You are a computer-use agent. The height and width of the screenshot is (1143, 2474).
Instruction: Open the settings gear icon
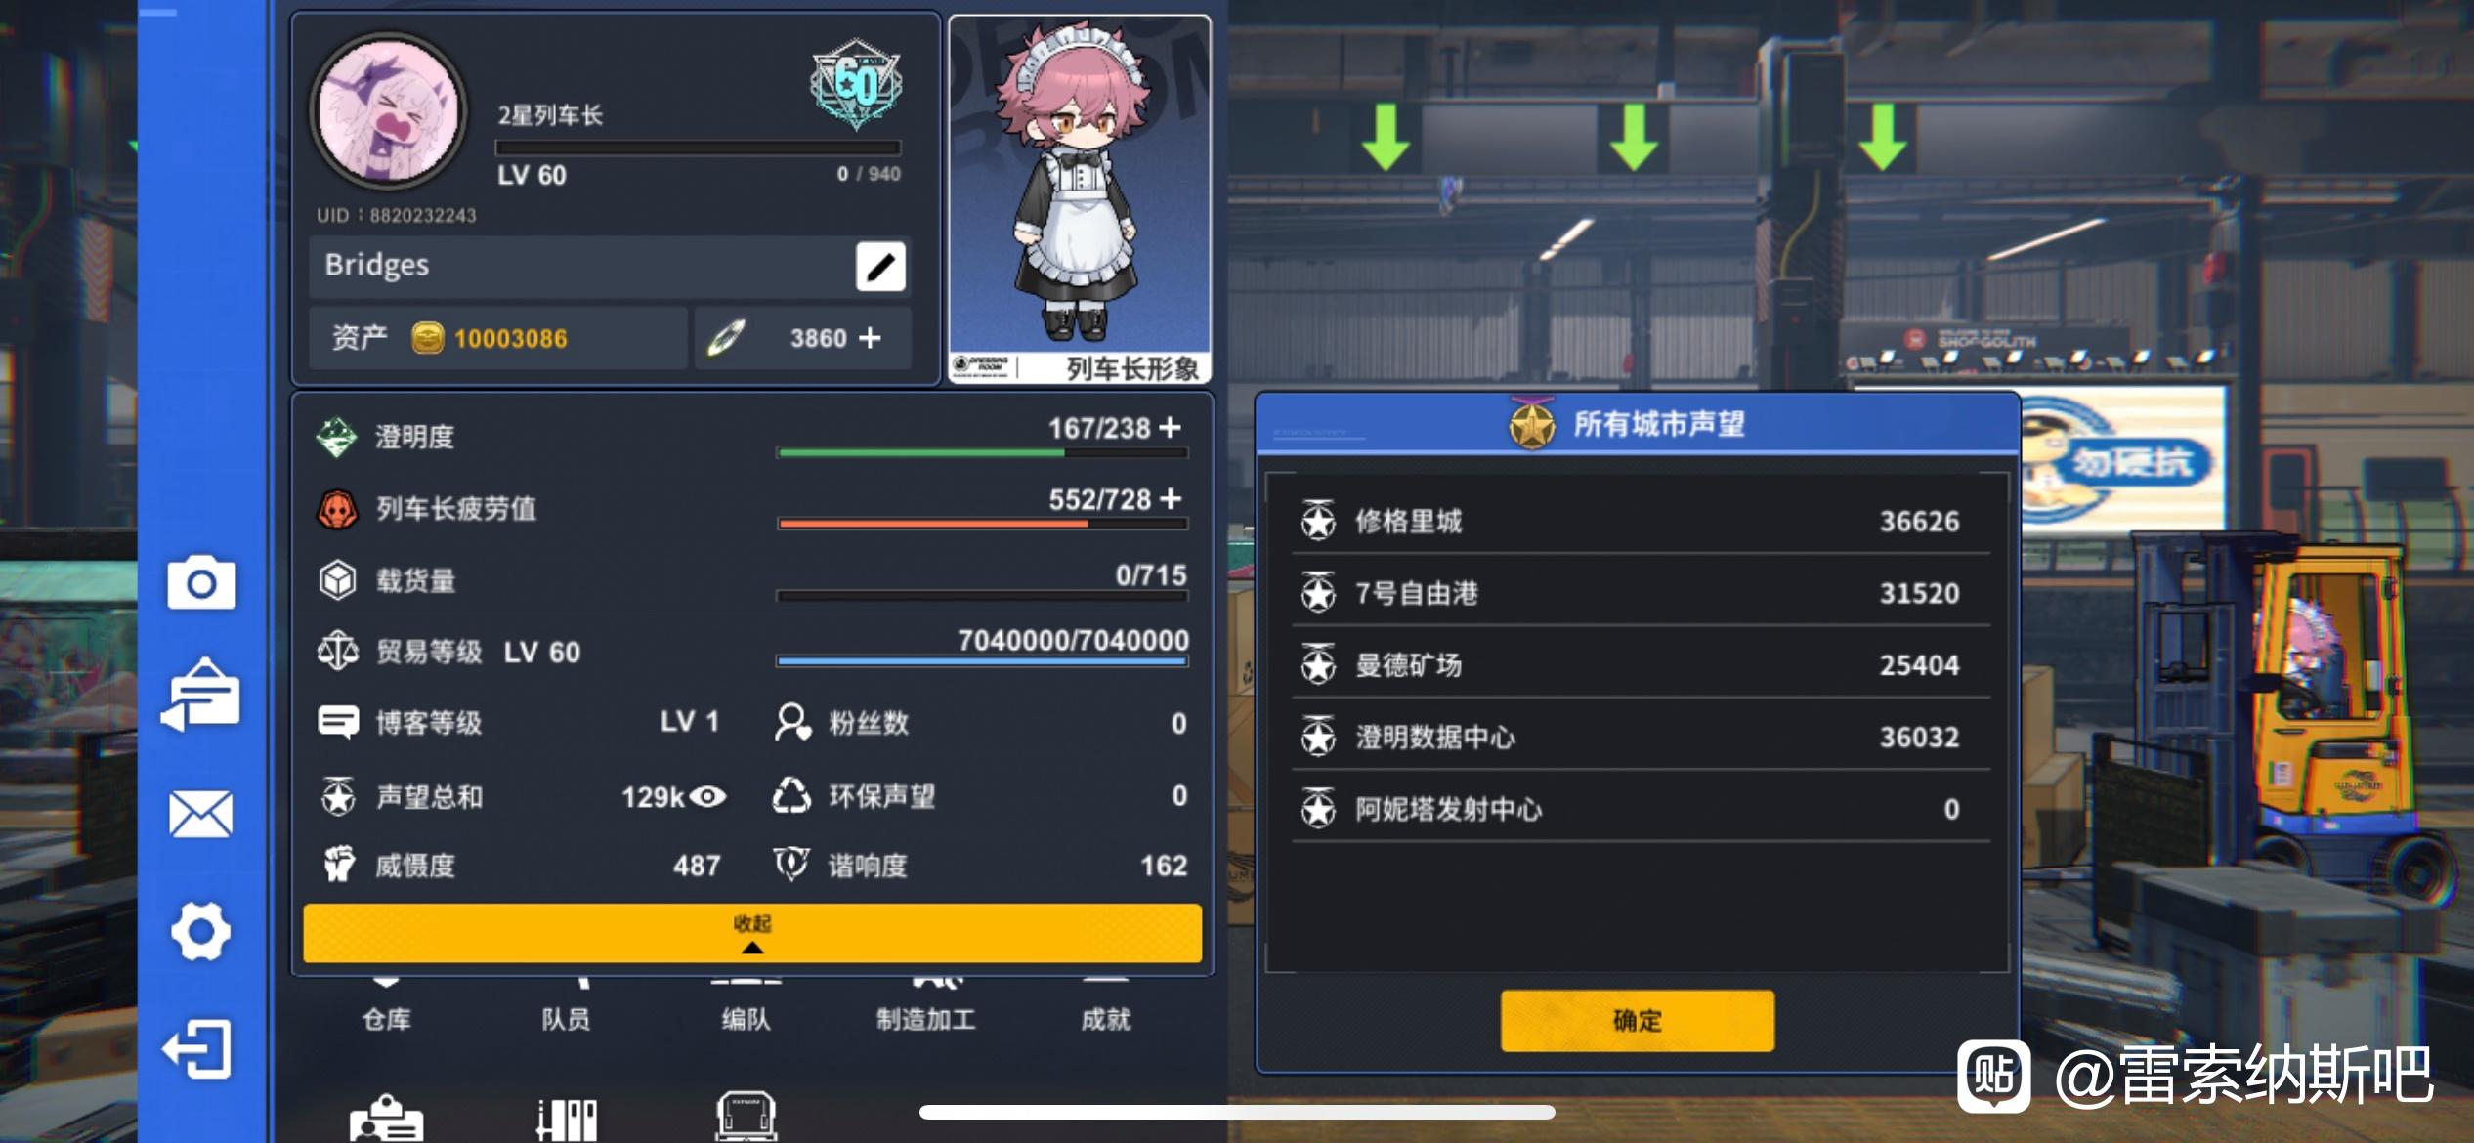pyautogui.click(x=201, y=931)
